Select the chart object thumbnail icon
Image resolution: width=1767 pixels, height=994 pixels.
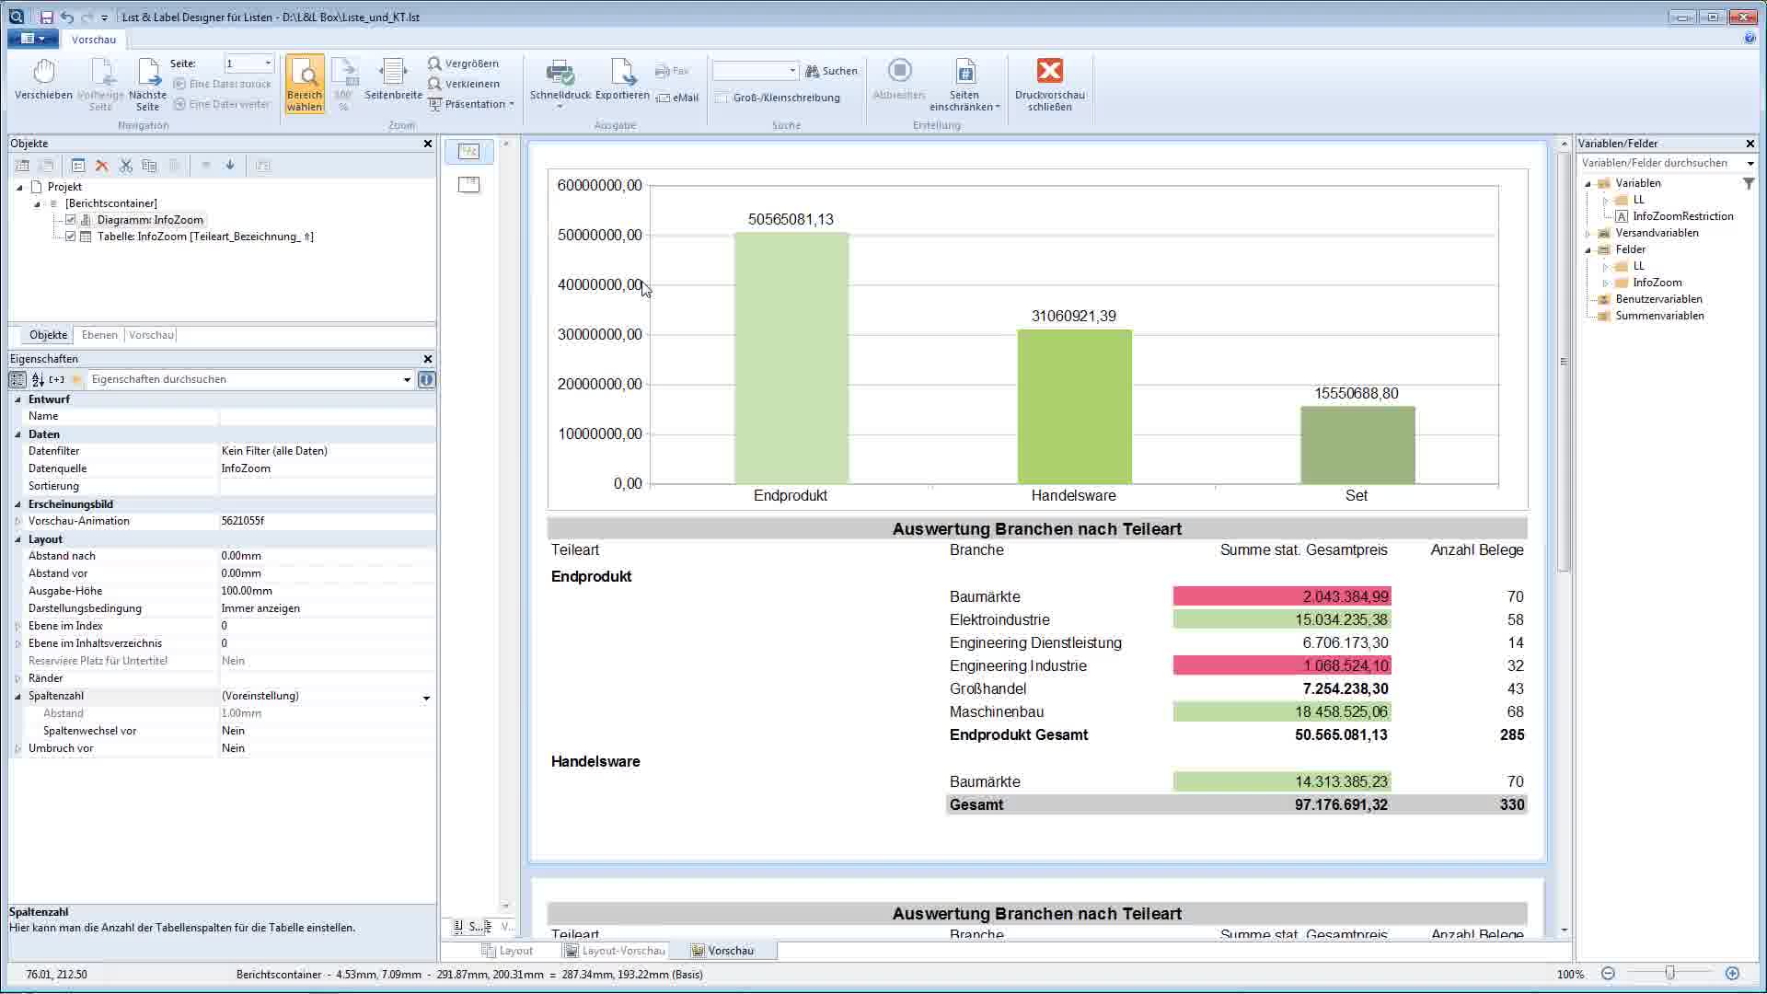coord(469,152)
